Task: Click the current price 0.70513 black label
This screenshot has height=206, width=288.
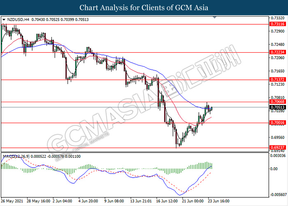Action: tap(278, 107)
